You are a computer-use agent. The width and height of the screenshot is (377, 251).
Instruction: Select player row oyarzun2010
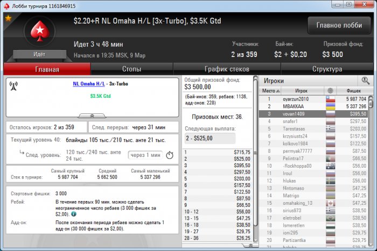[x=313, y=99]
